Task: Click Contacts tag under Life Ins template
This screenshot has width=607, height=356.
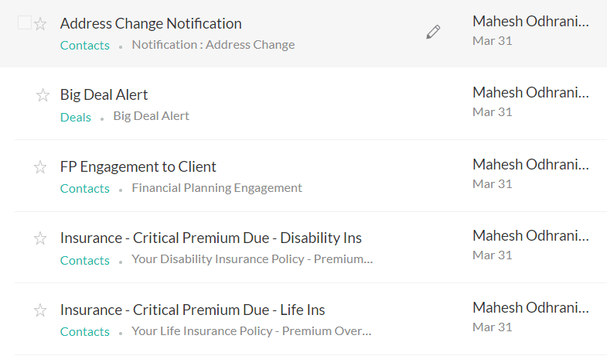Action: [85, 331]
